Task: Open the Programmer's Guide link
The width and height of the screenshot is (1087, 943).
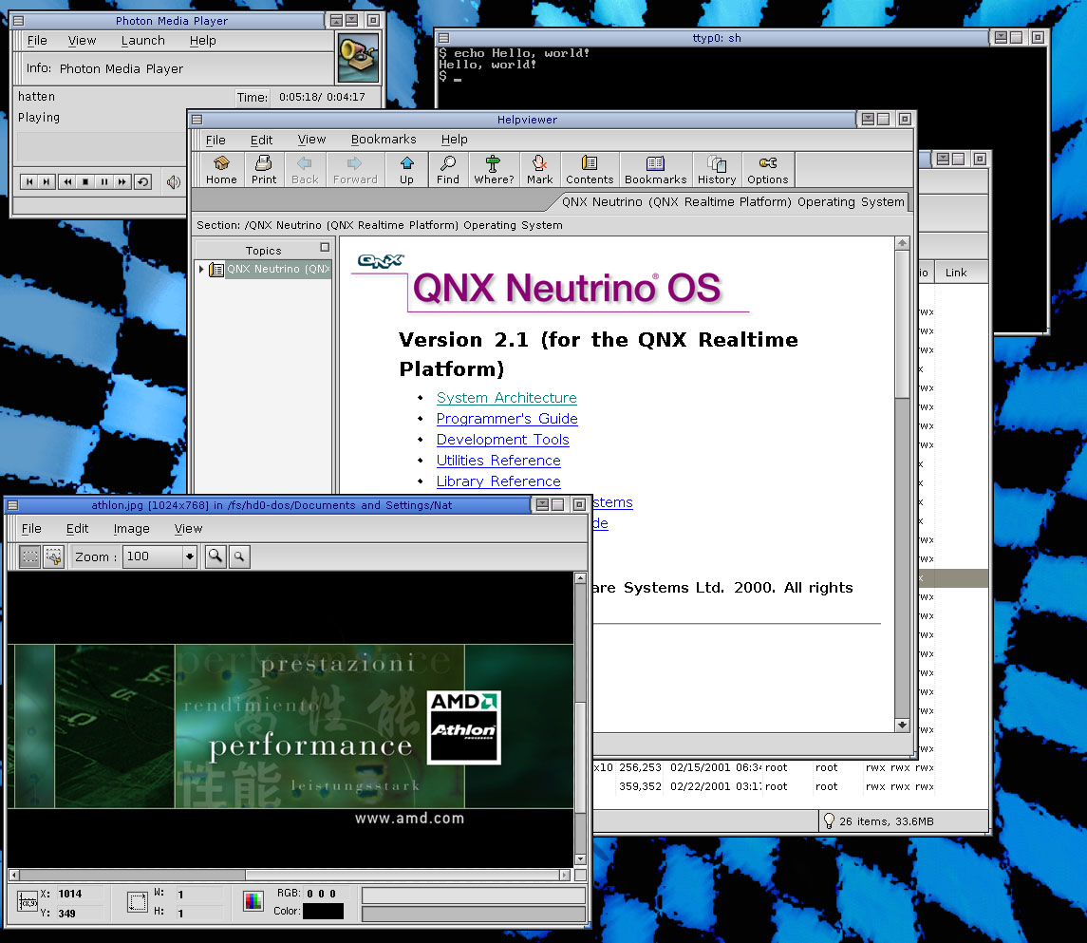Action: pyautogui.click(x=507, y=419)
